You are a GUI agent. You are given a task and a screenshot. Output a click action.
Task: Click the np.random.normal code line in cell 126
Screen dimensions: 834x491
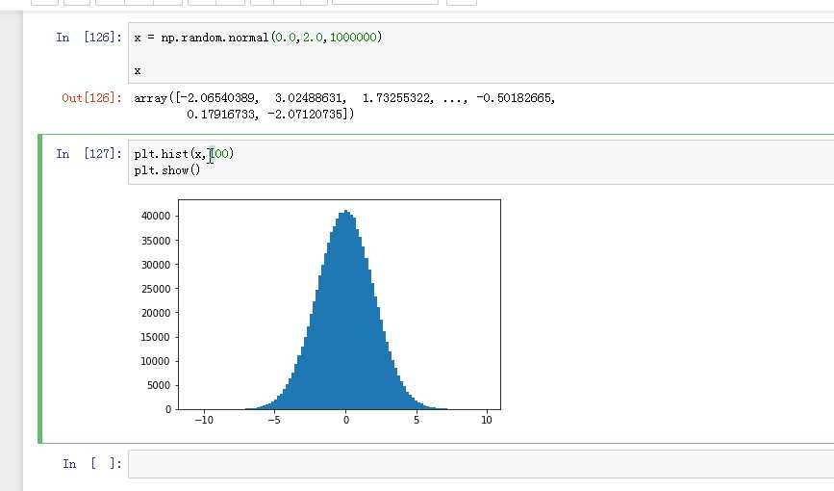258,38
